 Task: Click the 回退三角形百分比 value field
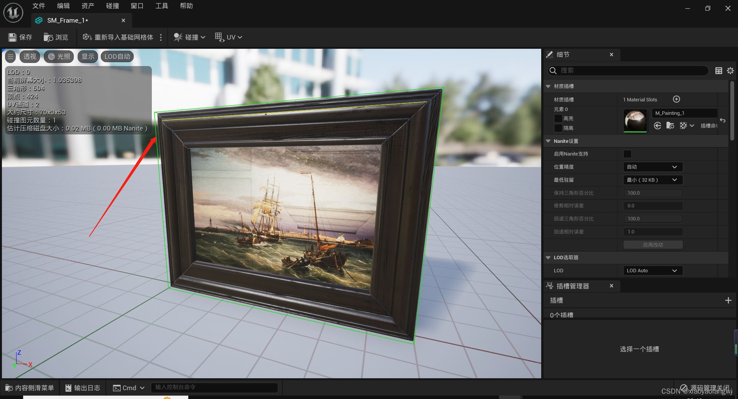[x=653, y=219]
